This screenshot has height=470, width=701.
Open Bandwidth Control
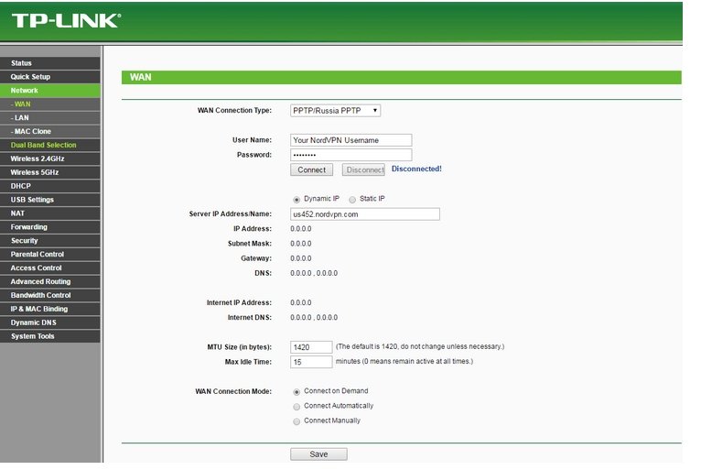point(50,295)
